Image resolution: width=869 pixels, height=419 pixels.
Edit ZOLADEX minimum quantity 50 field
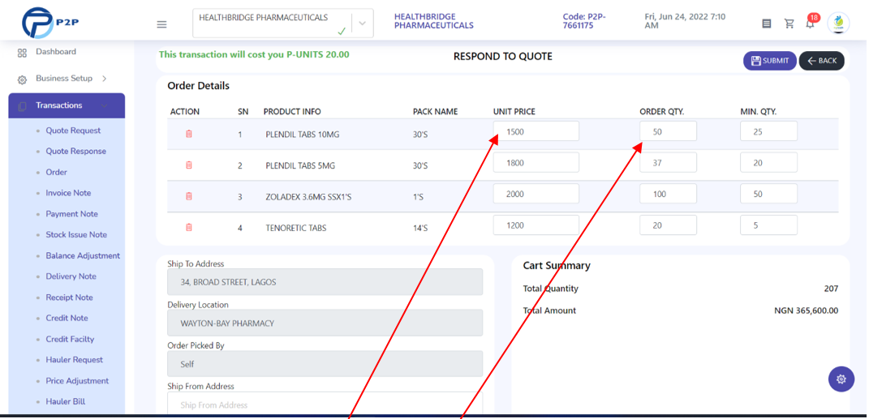tap(768, 193)
